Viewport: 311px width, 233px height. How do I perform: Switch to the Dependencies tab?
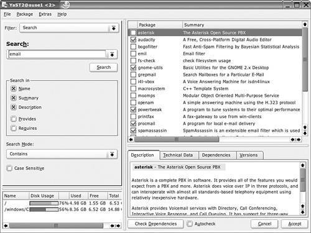tap(218, 155)
